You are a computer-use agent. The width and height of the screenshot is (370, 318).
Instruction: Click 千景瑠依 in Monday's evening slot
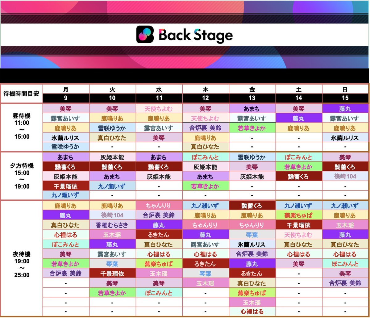click(x=66, y=186)
